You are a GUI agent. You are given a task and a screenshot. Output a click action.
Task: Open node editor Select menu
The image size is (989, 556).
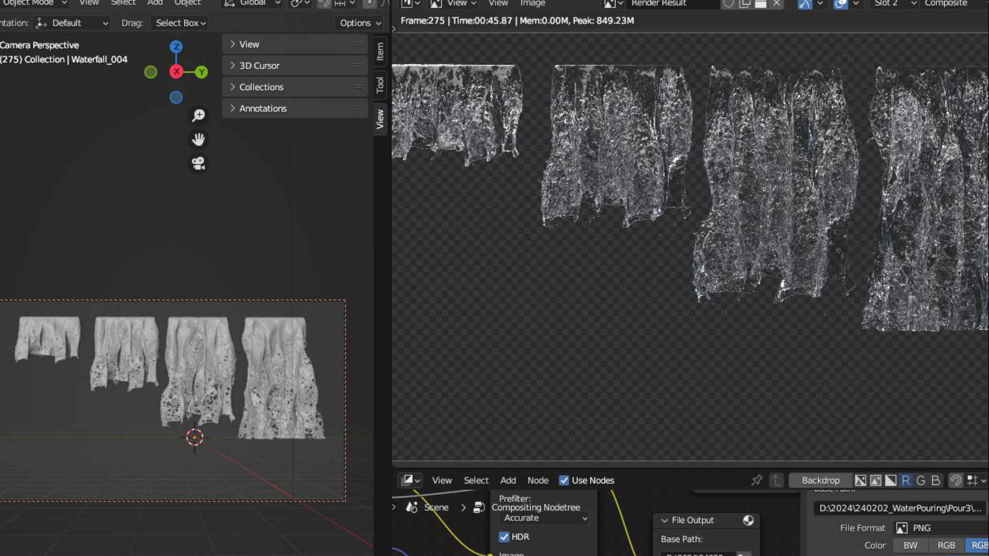[x=476, y=480]
